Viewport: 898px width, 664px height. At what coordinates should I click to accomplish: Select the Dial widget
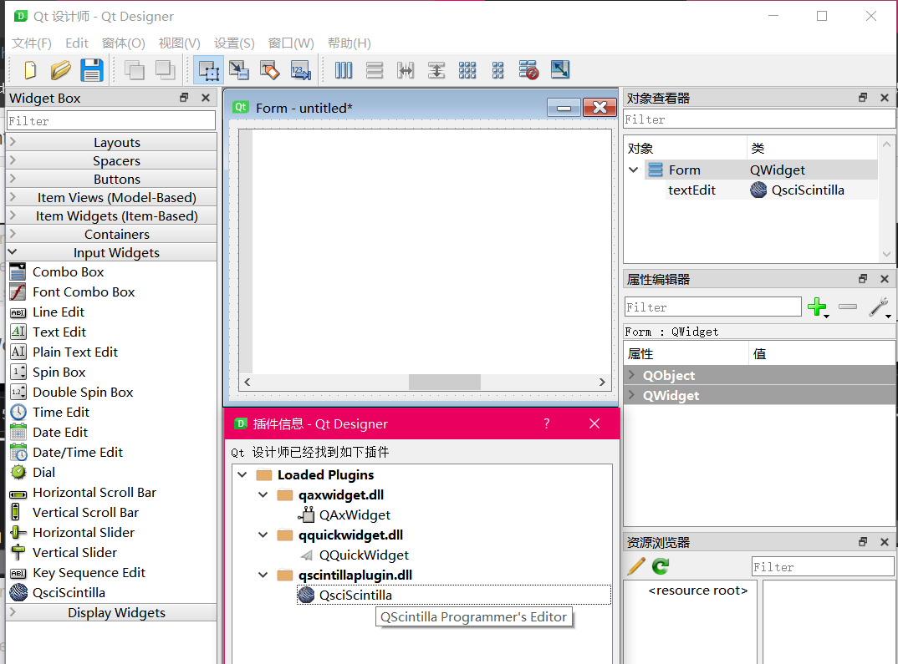(x=43, y=472)
